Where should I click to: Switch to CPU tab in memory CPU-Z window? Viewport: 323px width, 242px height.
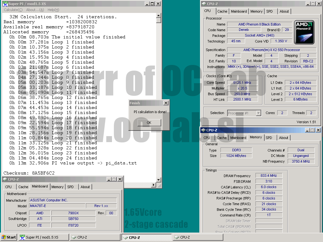click(x=207, y=138)
